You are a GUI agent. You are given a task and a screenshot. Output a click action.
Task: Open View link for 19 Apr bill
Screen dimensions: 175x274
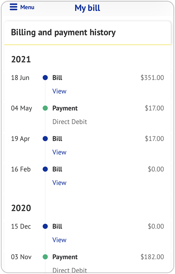(59, 152)
